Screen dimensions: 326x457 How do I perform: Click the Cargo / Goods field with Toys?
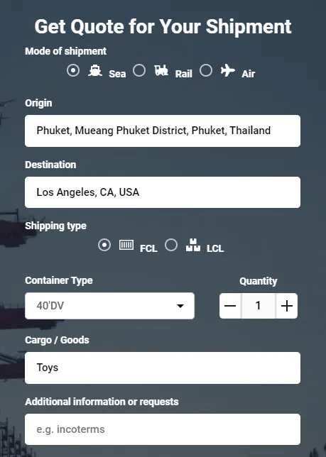coord(163,368)
